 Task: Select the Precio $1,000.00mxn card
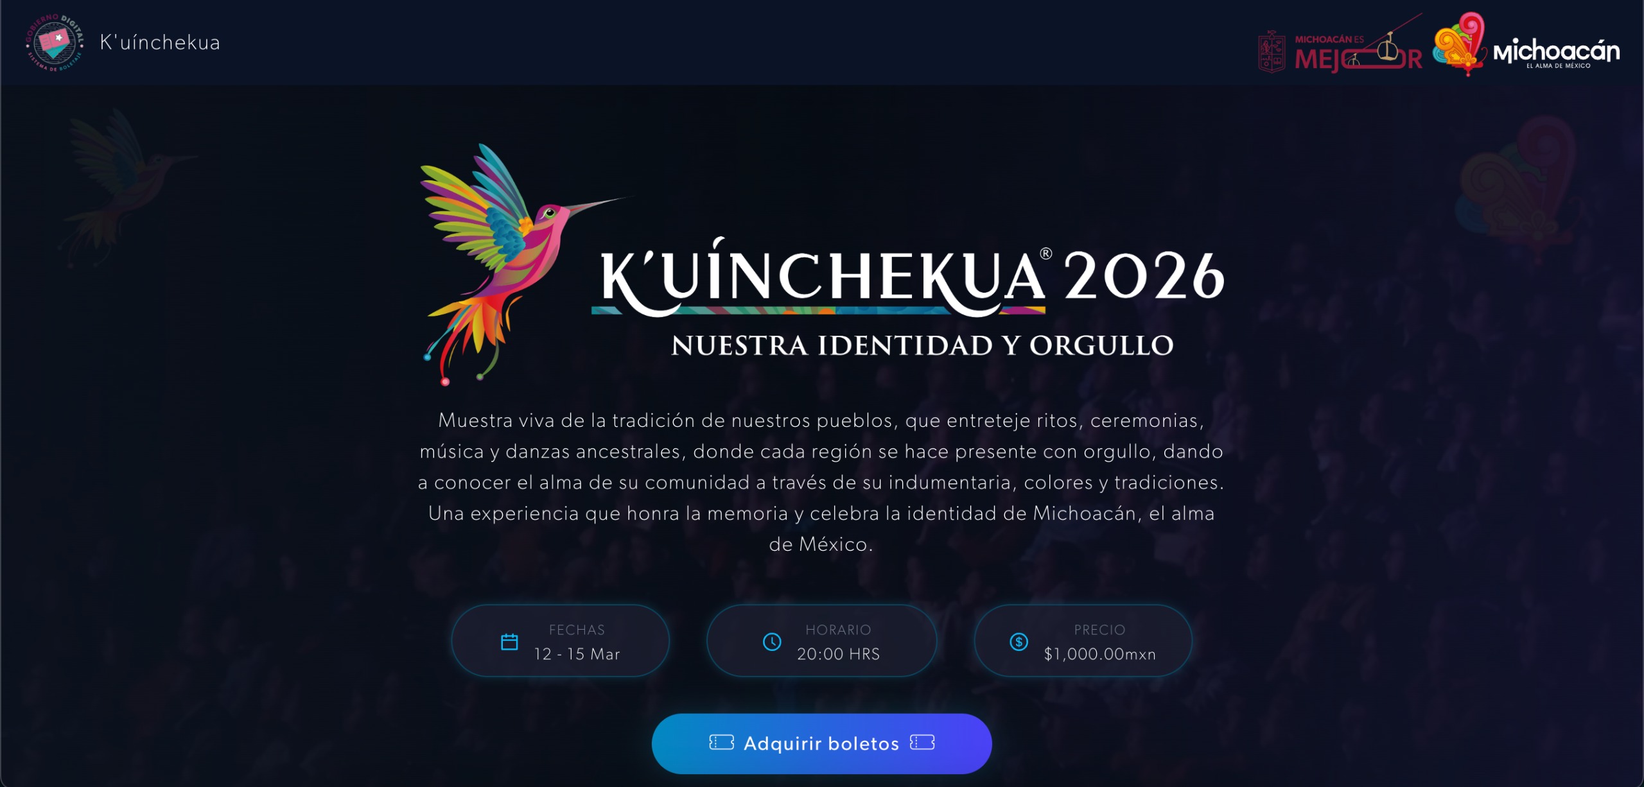(1083, 641)
